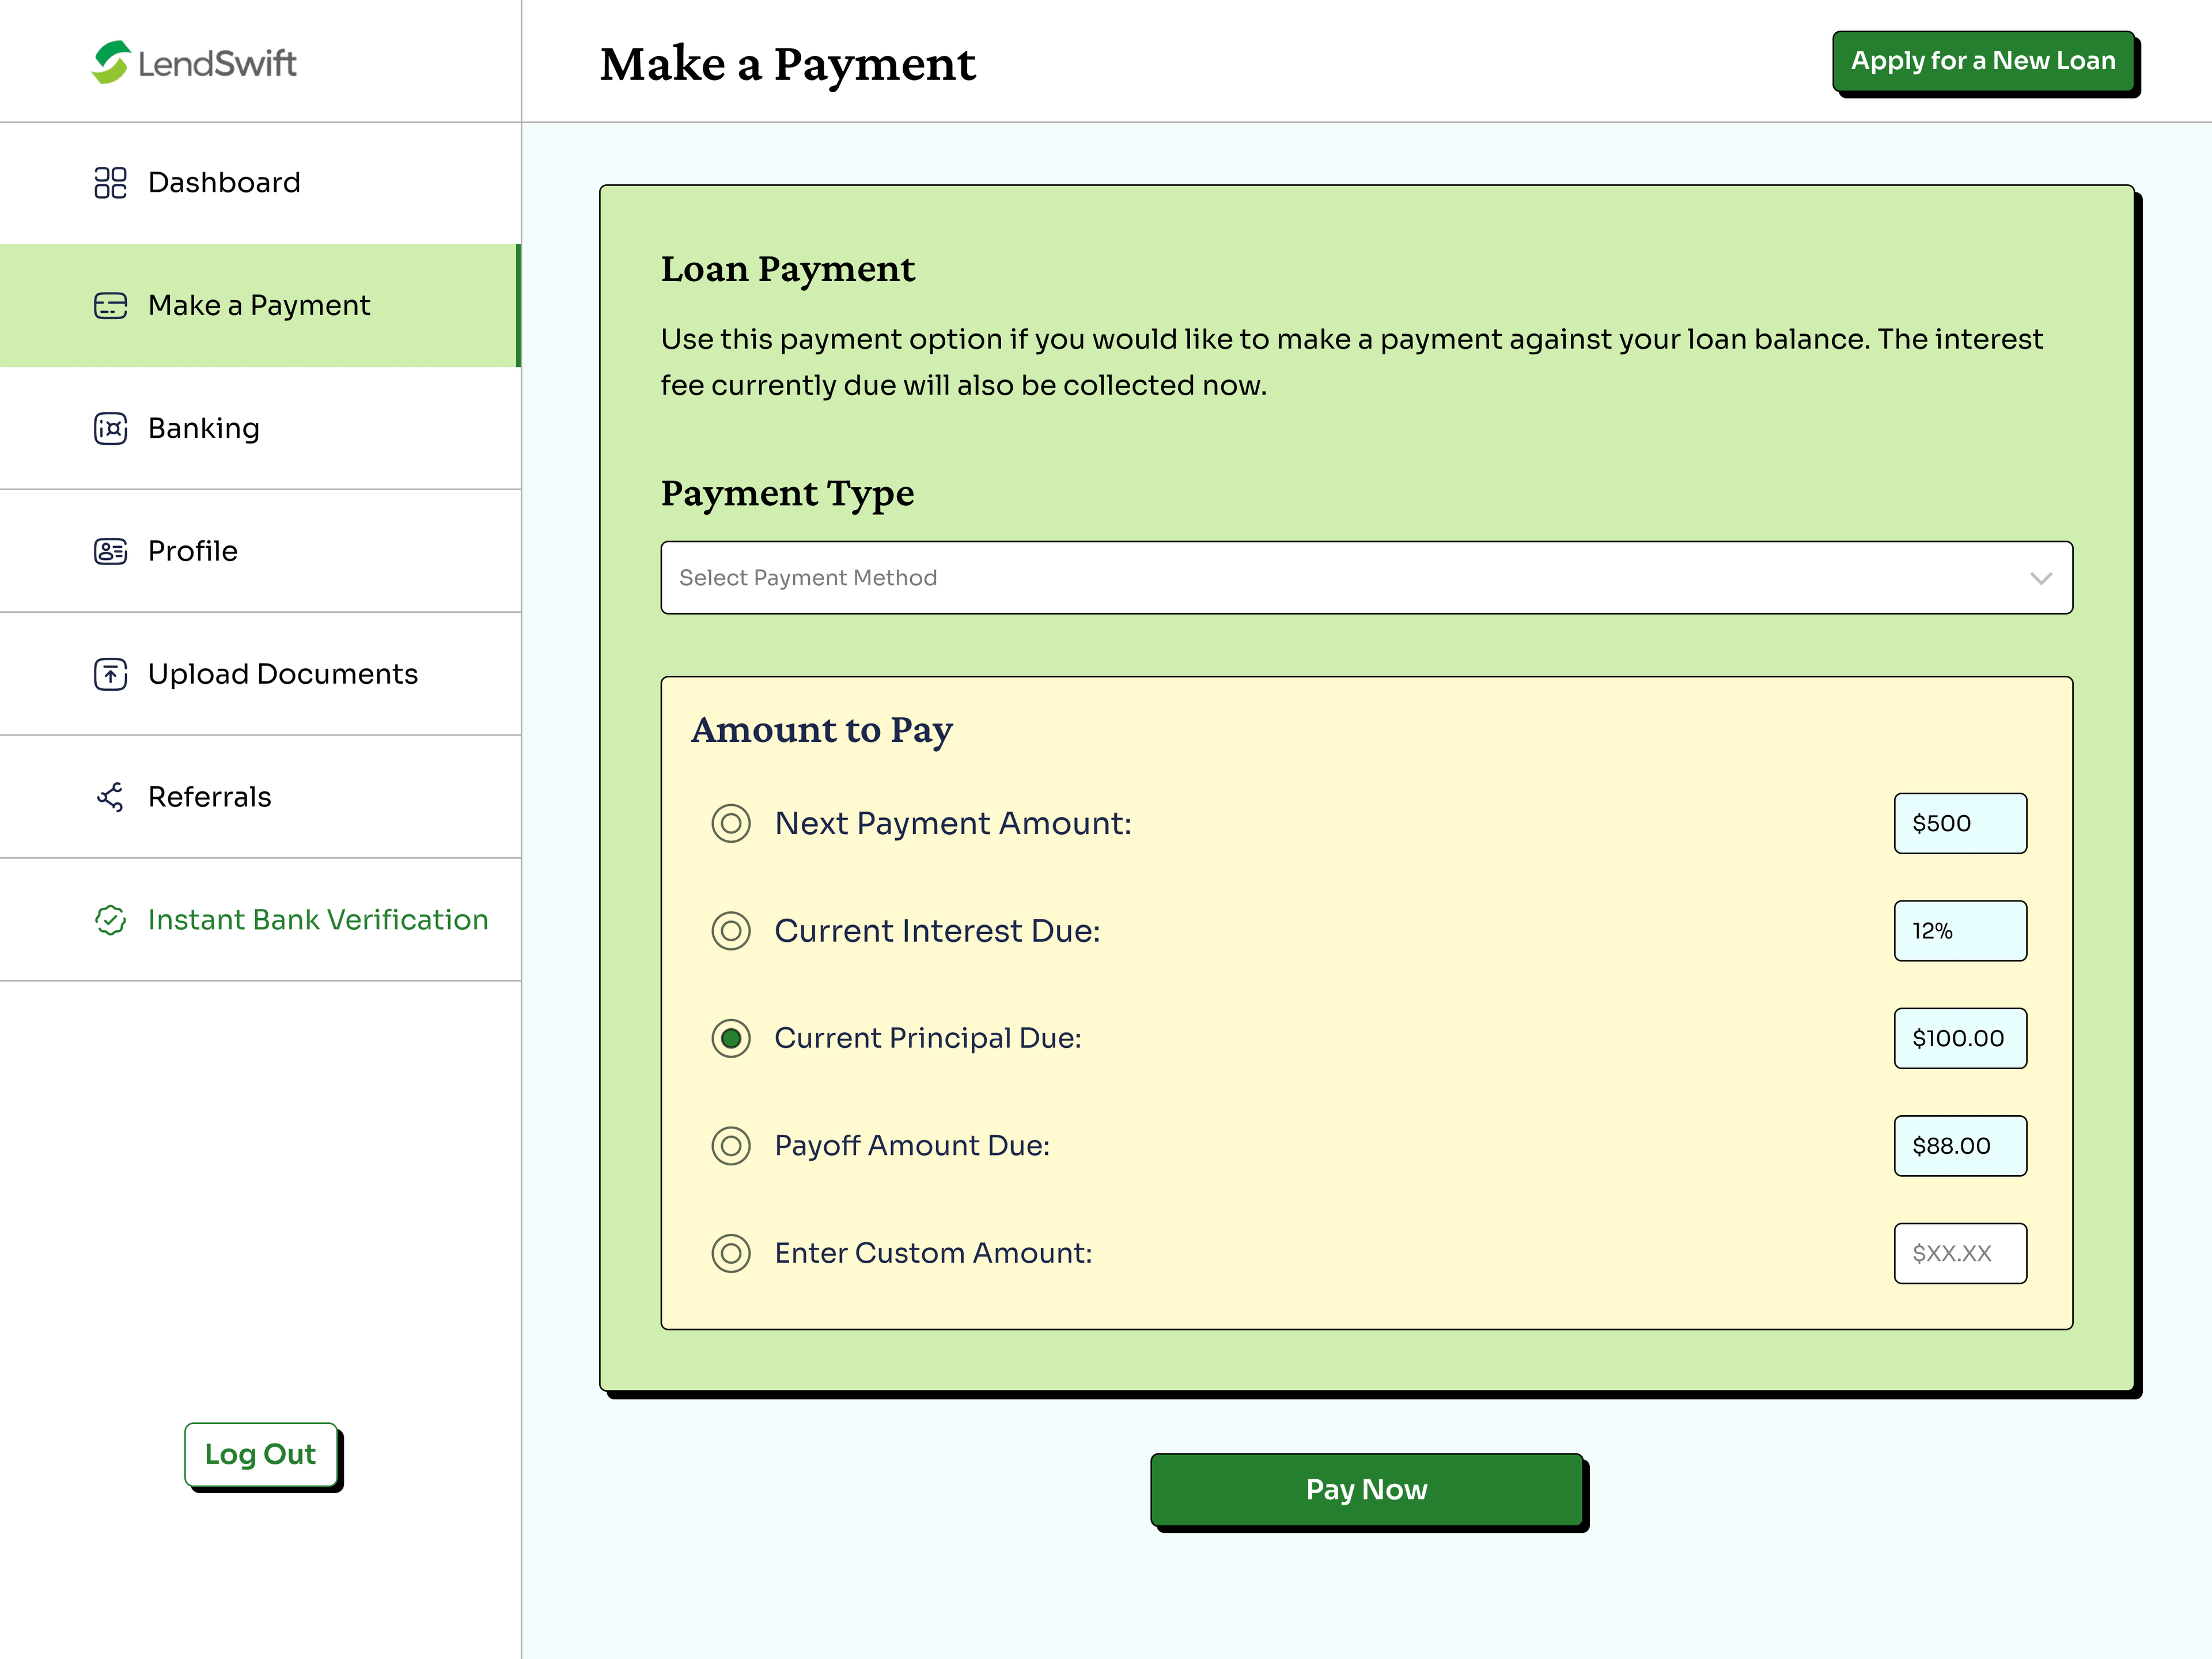Screen dimensions: 2212x1659
Task: Open Upload Documents in the sidebar
Action: point(260,674)
